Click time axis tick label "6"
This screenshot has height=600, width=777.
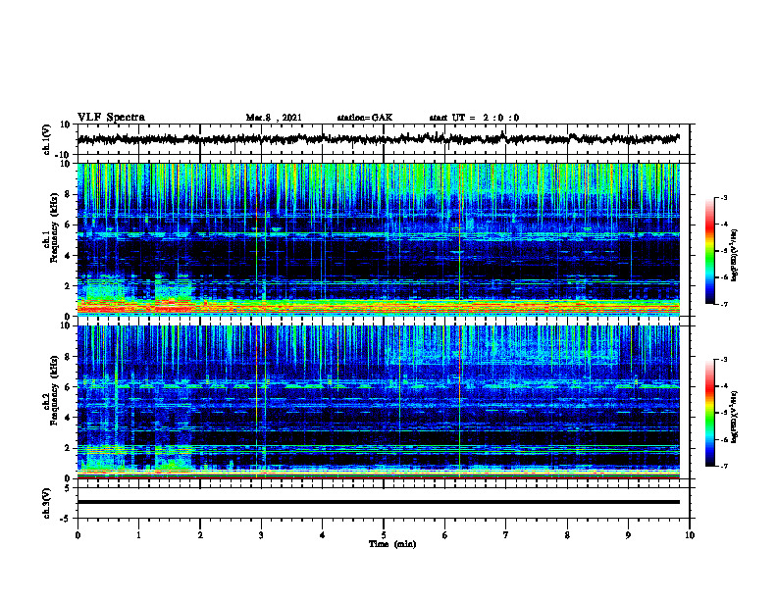click(x=445, y=535)
